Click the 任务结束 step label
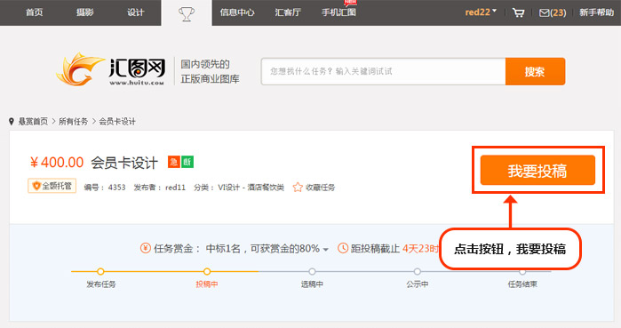 [522, 284]
